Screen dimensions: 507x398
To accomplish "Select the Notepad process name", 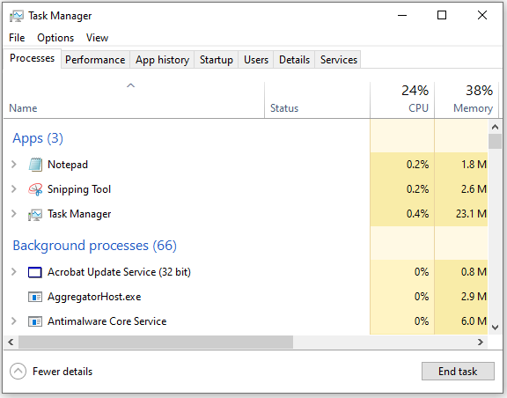I will point(68,165).
